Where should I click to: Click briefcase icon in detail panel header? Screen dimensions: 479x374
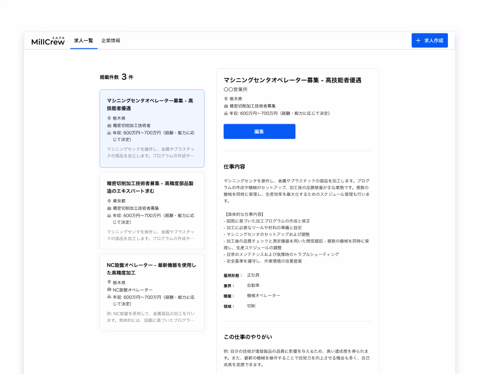[226, 106]
